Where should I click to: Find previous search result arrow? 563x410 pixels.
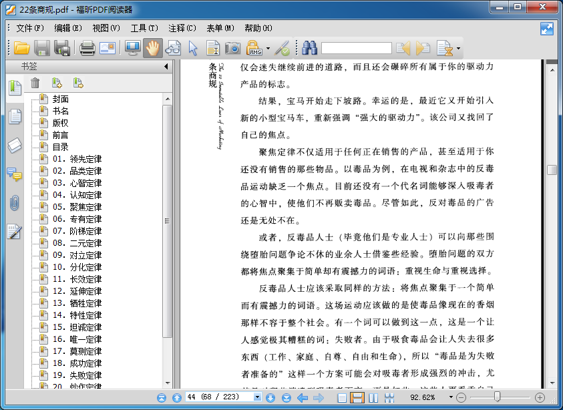403,48
